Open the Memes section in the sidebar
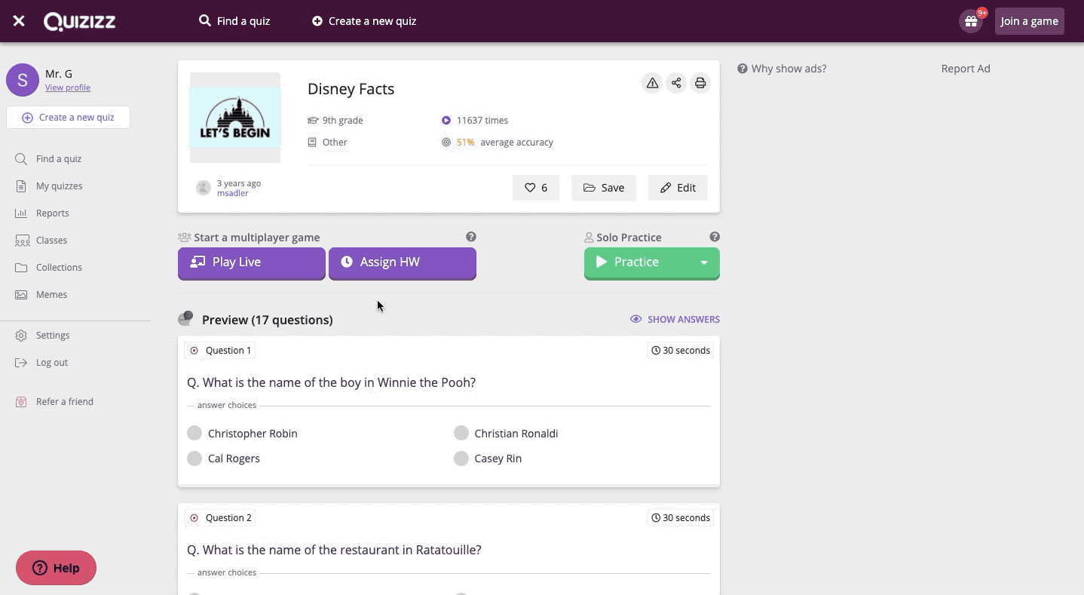This screenshot has height=595, width=1084. point(51,294)
